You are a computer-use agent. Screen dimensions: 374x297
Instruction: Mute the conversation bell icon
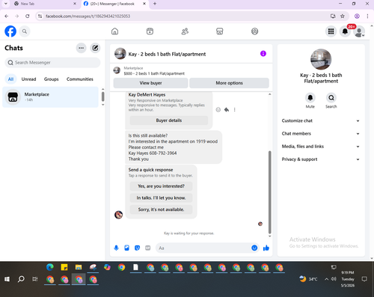click(x=310, y=97)
